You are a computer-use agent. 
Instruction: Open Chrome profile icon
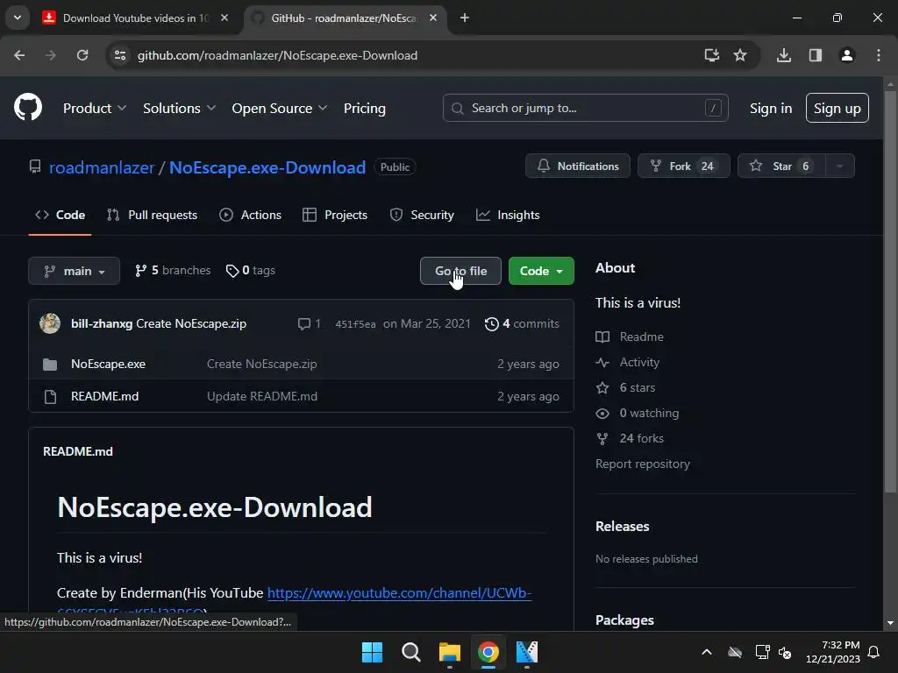[846, 55]
